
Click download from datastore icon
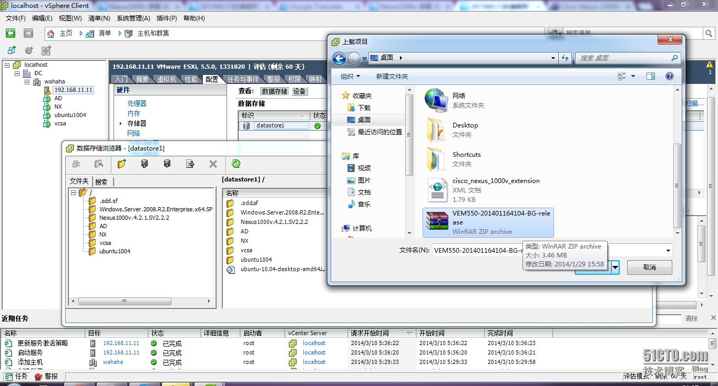click(x=167, y=164)
